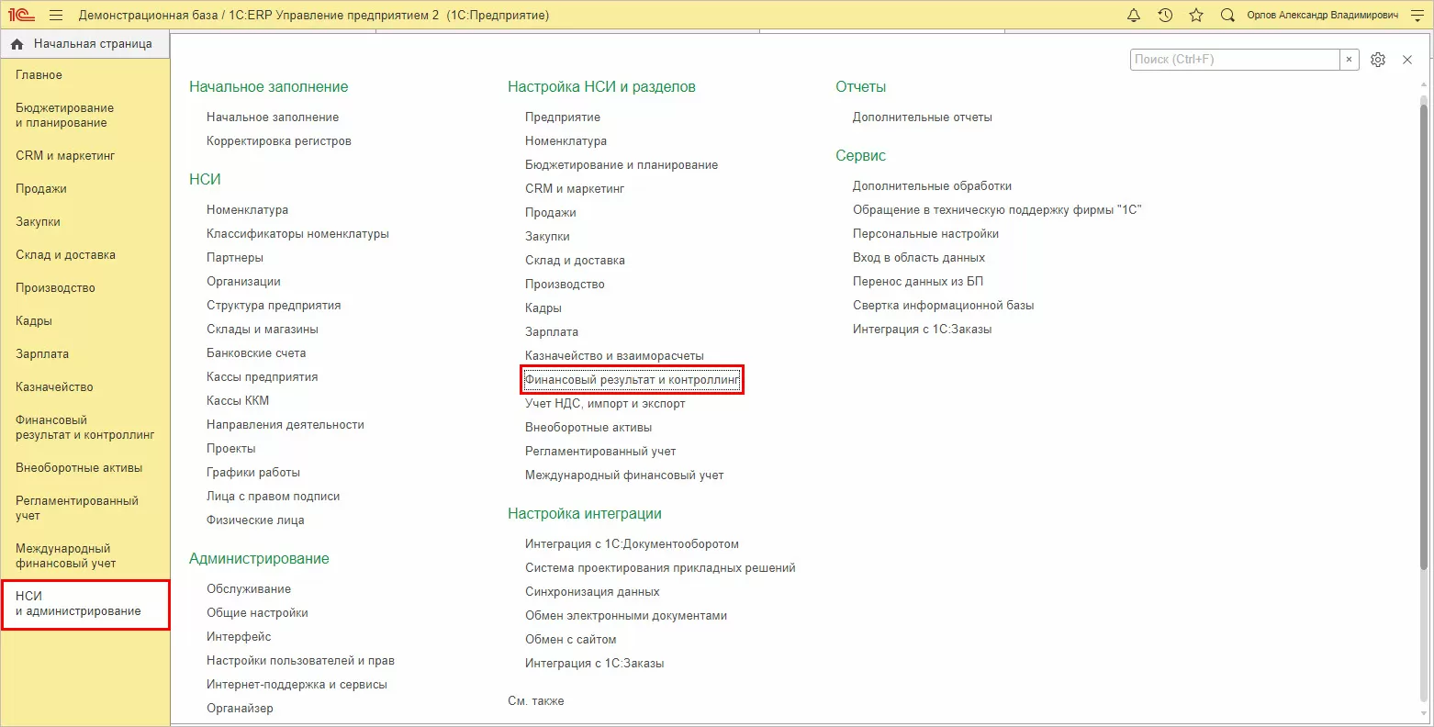The width and height of the screenshot is (1434, 727).
Task: Open Направления деятельности link
Action: click(286, 425)
